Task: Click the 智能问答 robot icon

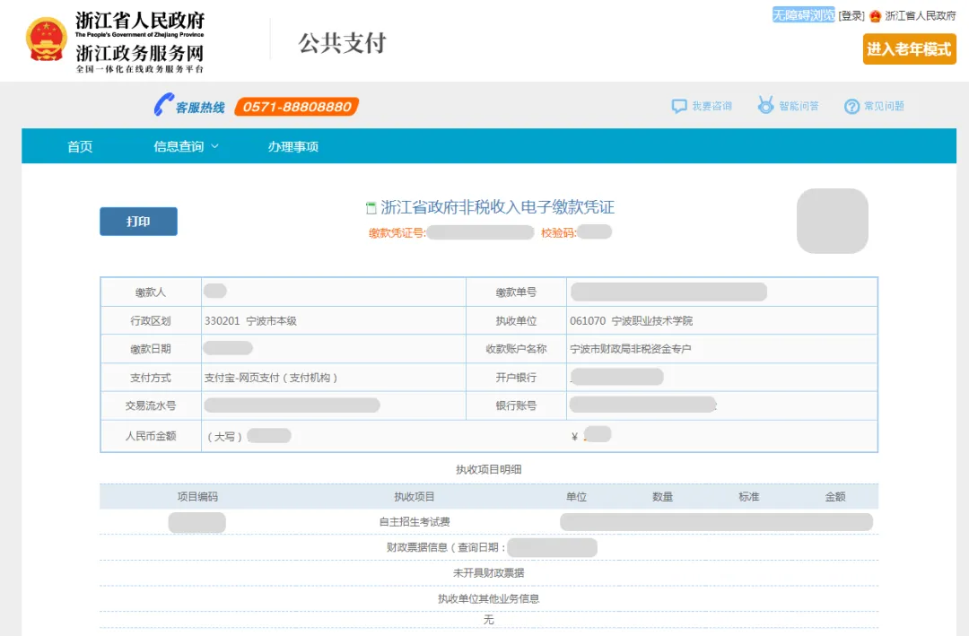Action: 765,106
